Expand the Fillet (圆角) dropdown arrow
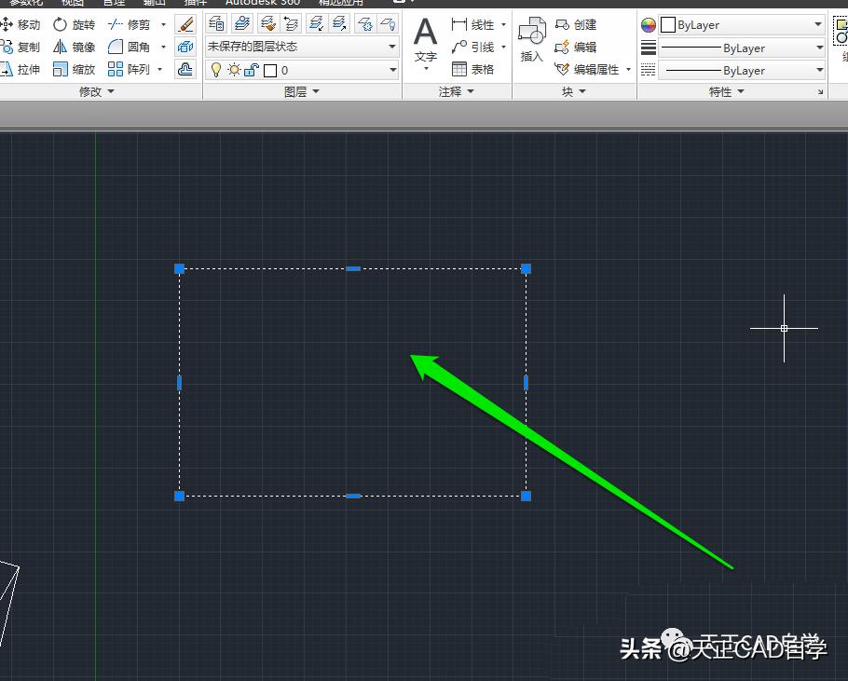Viewport: 848px width, 681px height. [163, 47]
